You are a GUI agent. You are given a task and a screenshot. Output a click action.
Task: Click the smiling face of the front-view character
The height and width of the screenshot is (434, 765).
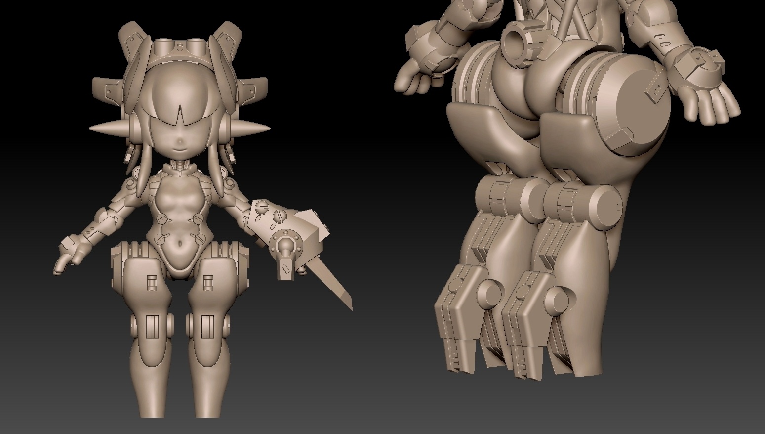180,143
